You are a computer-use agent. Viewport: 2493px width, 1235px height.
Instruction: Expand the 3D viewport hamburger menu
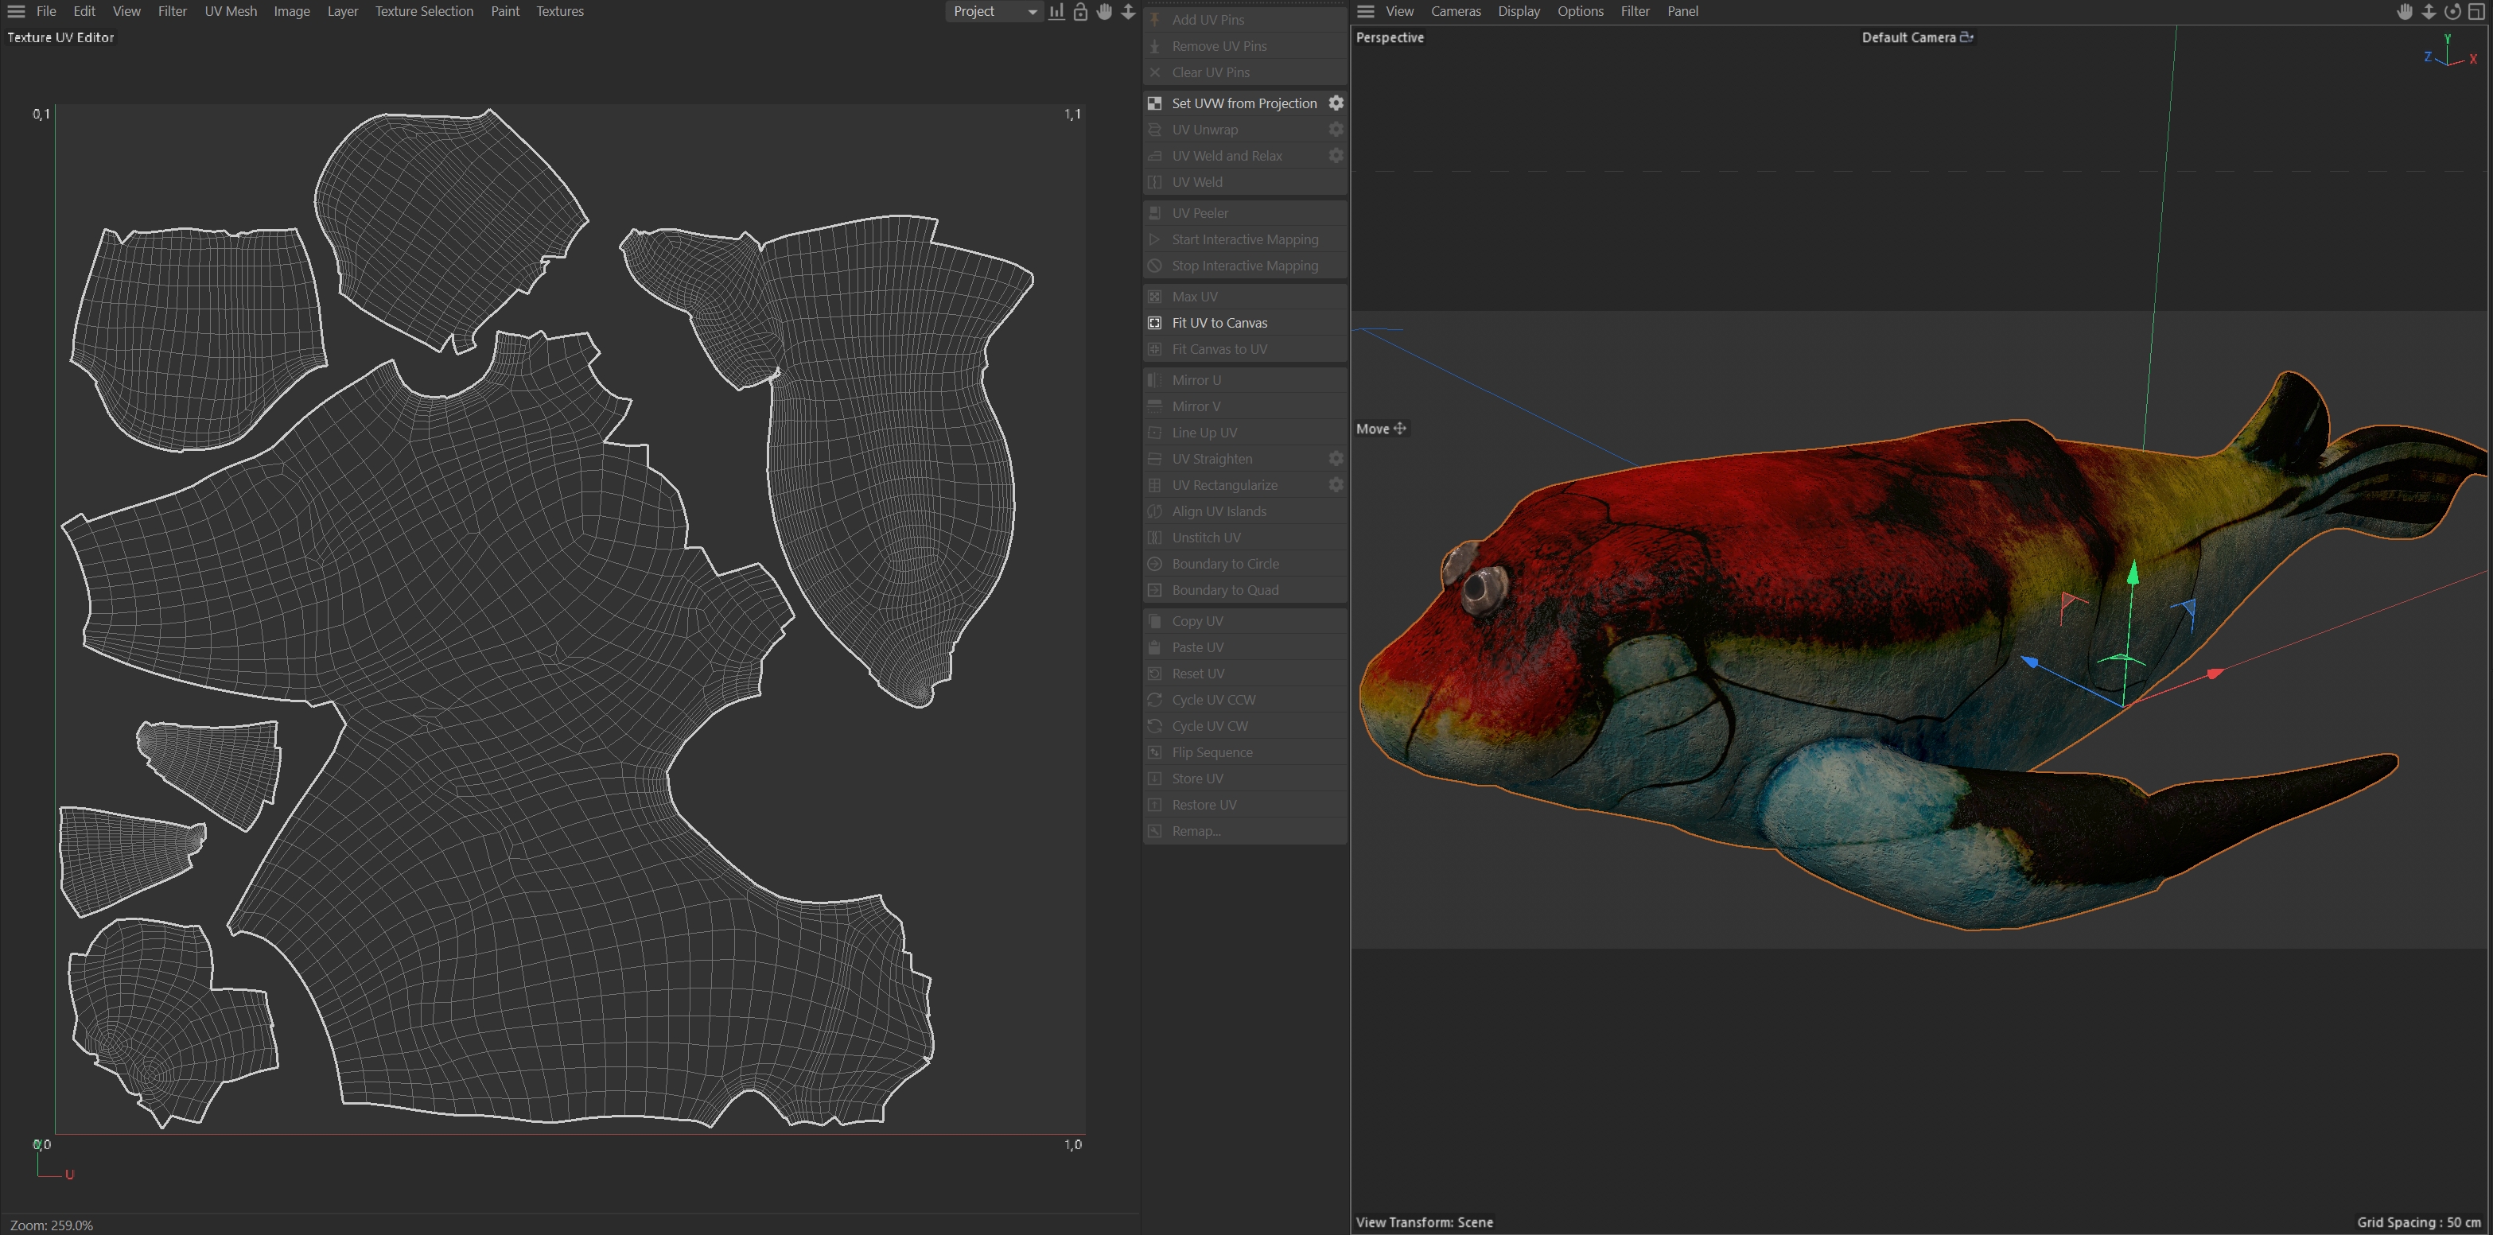(1366, 12)
